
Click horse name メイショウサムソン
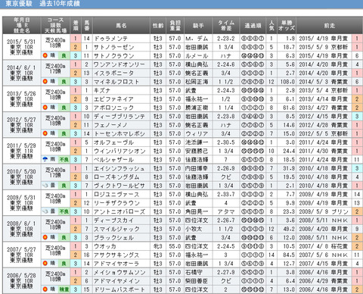(x=119, y=272)
